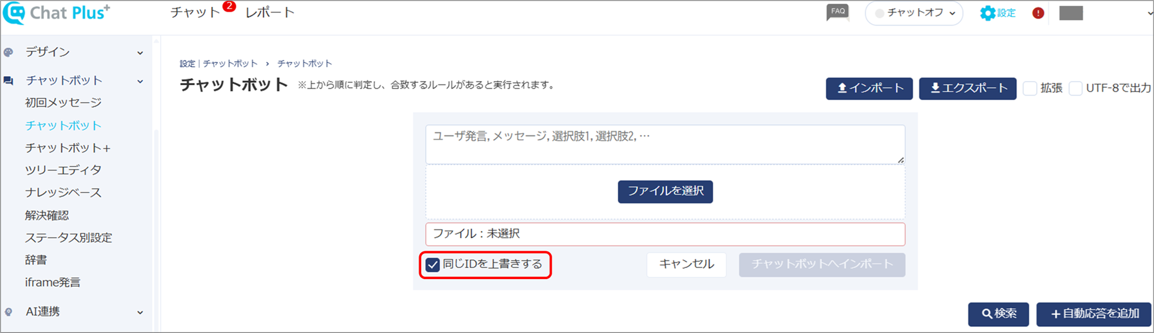Click the gray user avatar box
1154x333 pixels.
point(1071,13)
